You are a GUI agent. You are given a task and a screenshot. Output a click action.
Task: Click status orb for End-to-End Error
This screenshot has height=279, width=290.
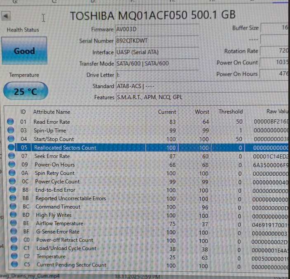(x=13, y=190)
